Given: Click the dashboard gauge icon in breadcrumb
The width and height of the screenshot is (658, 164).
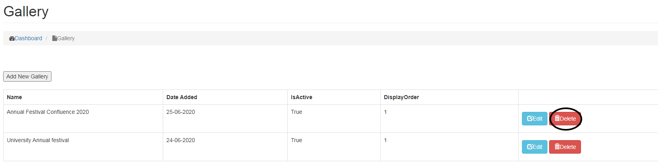Looking at the screenshot, I should click(12, 39).
